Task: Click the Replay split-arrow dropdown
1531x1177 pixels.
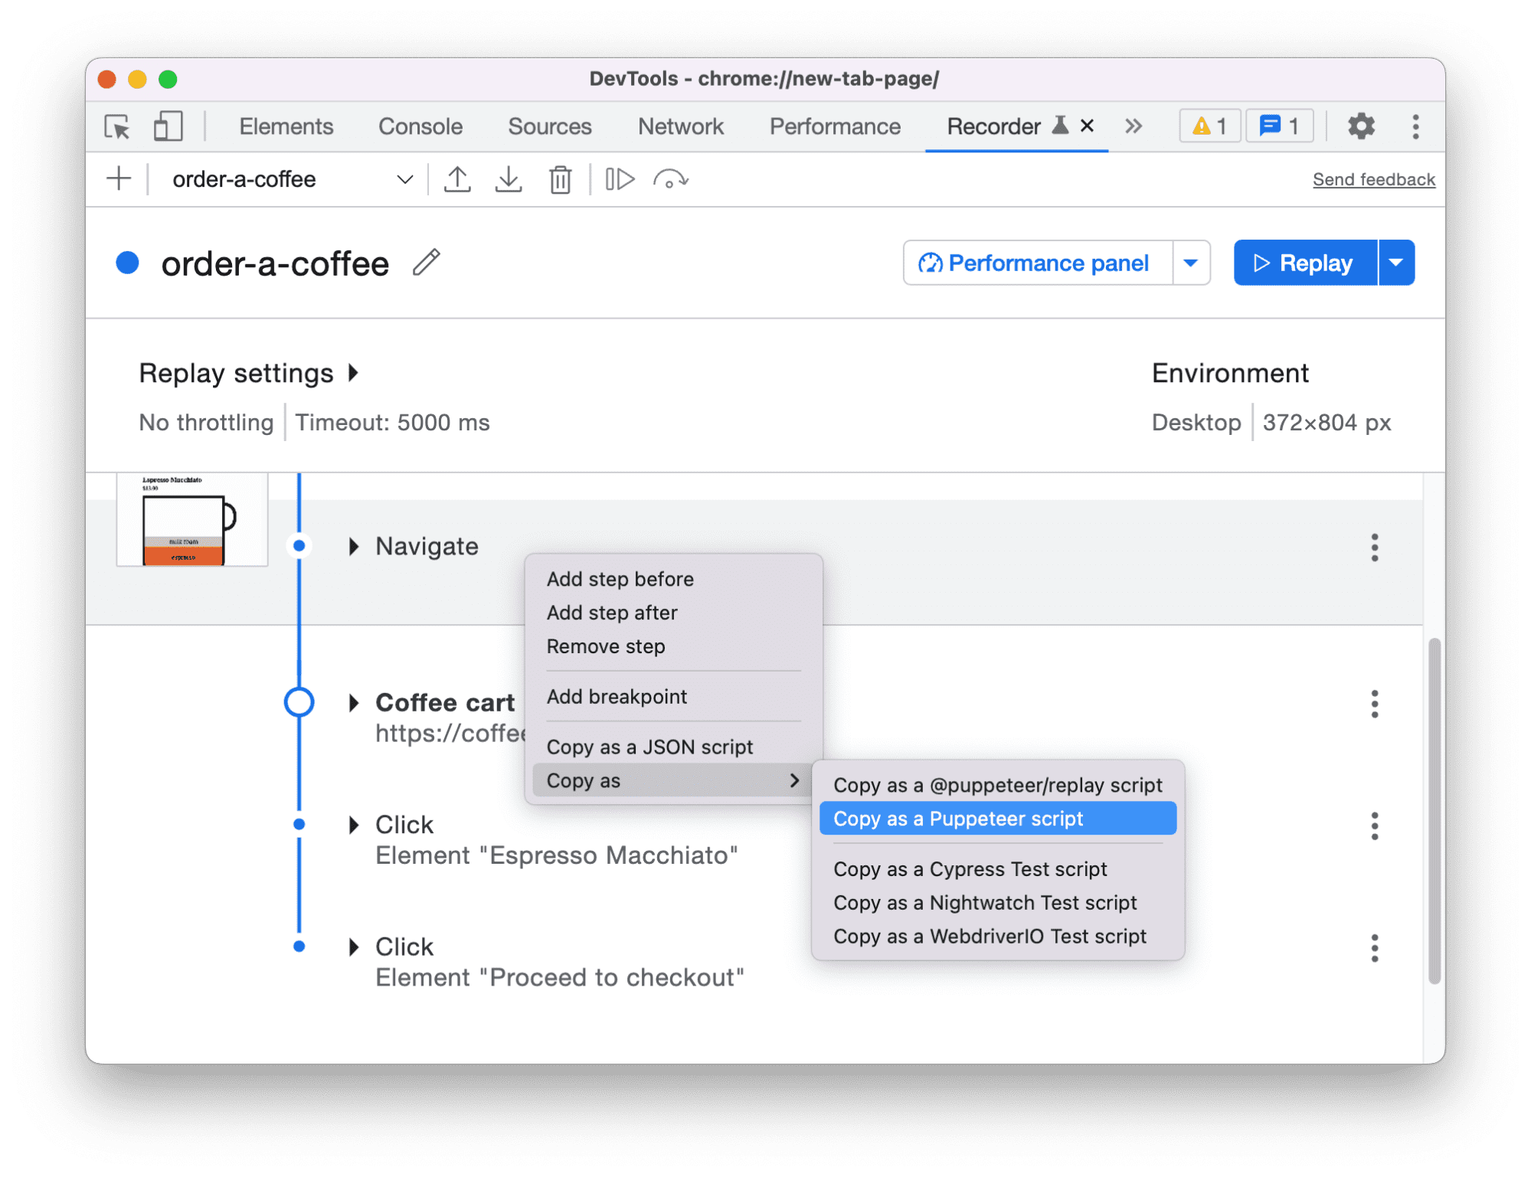Action: (1394, 262)
